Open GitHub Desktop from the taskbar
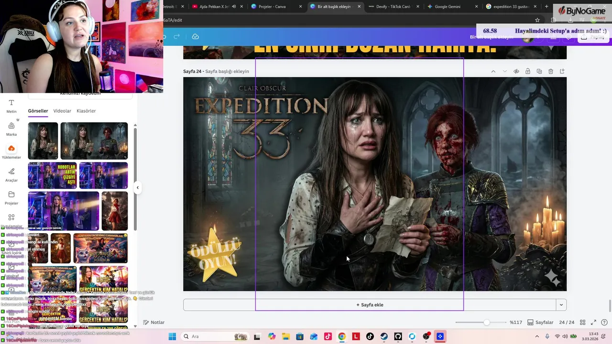This screenshot has height=344, width=612. pos(398,336)
